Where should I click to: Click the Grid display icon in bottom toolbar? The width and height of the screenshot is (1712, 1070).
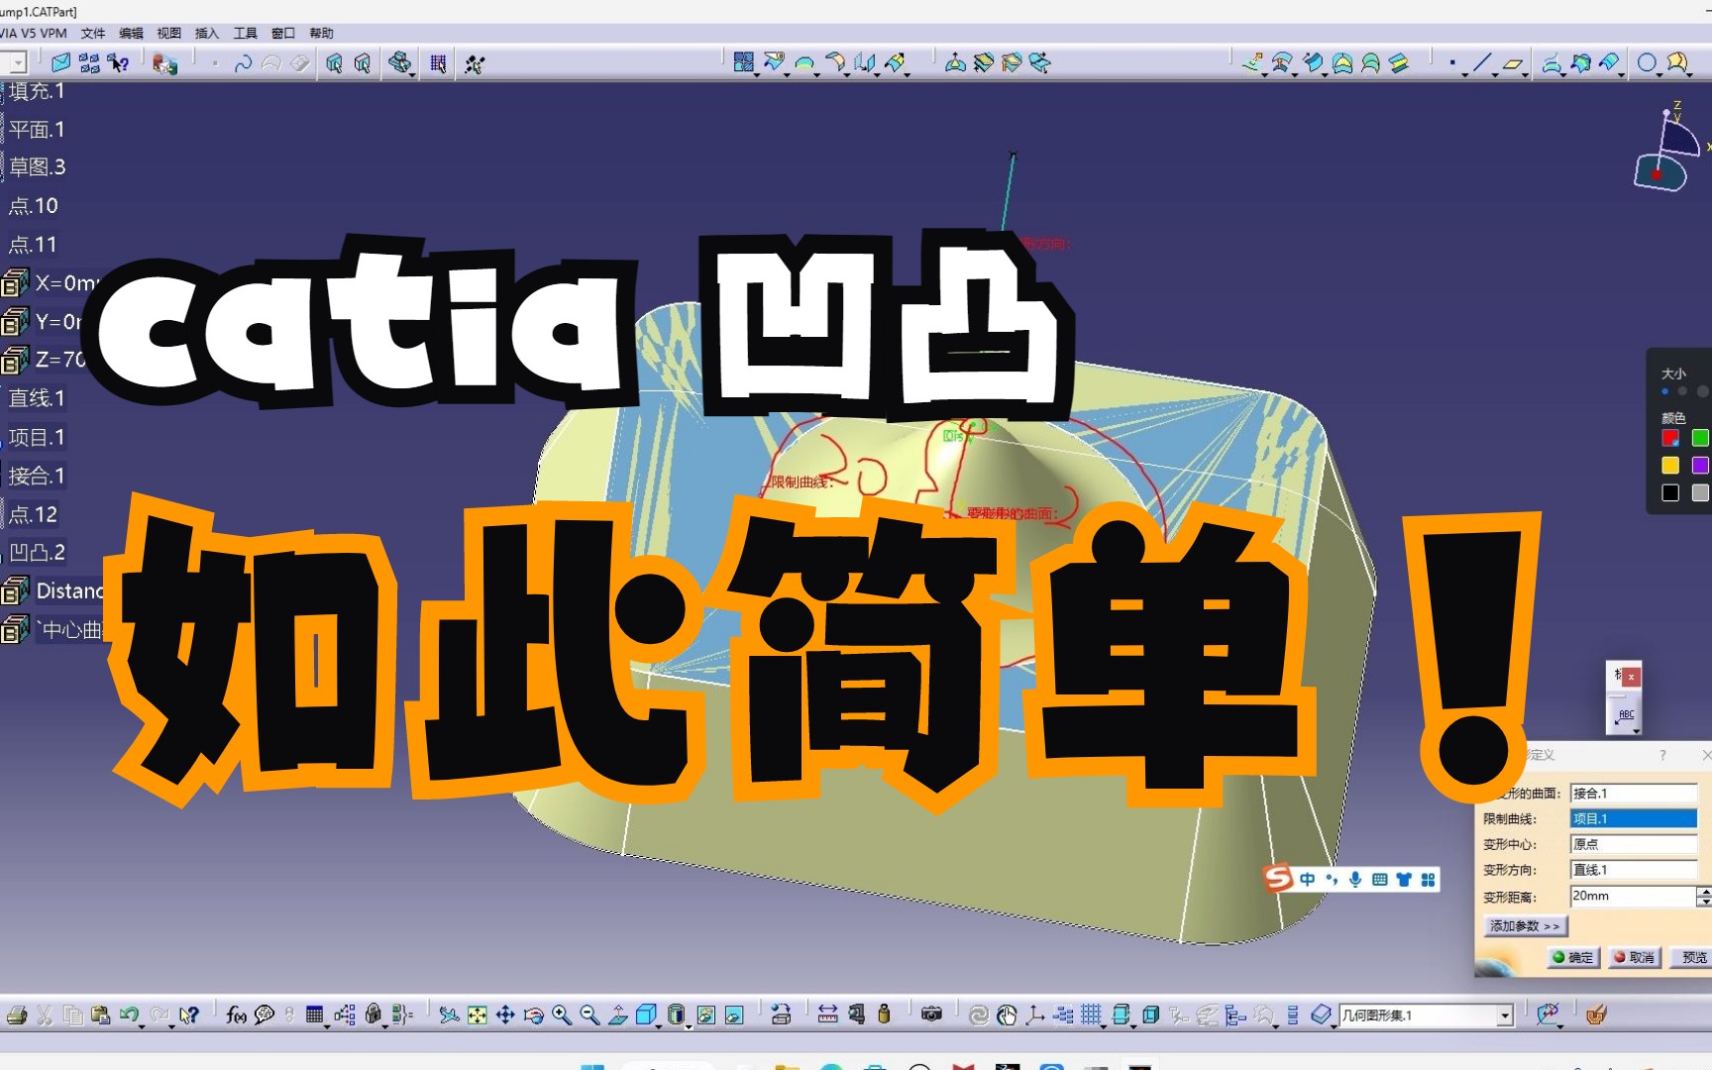[x=1091, y=1015]
